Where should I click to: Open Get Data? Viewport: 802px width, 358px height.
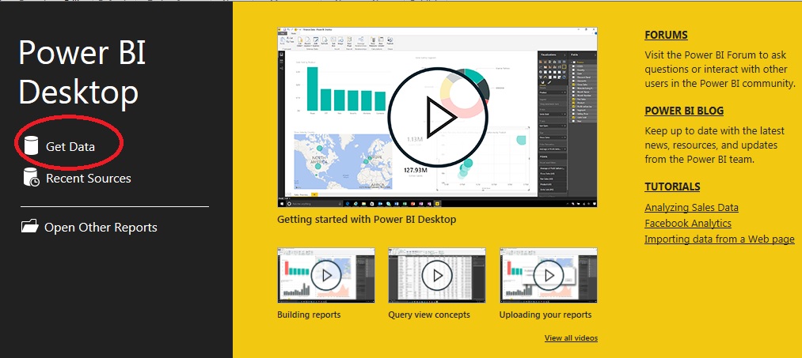(x=70, y=147)
